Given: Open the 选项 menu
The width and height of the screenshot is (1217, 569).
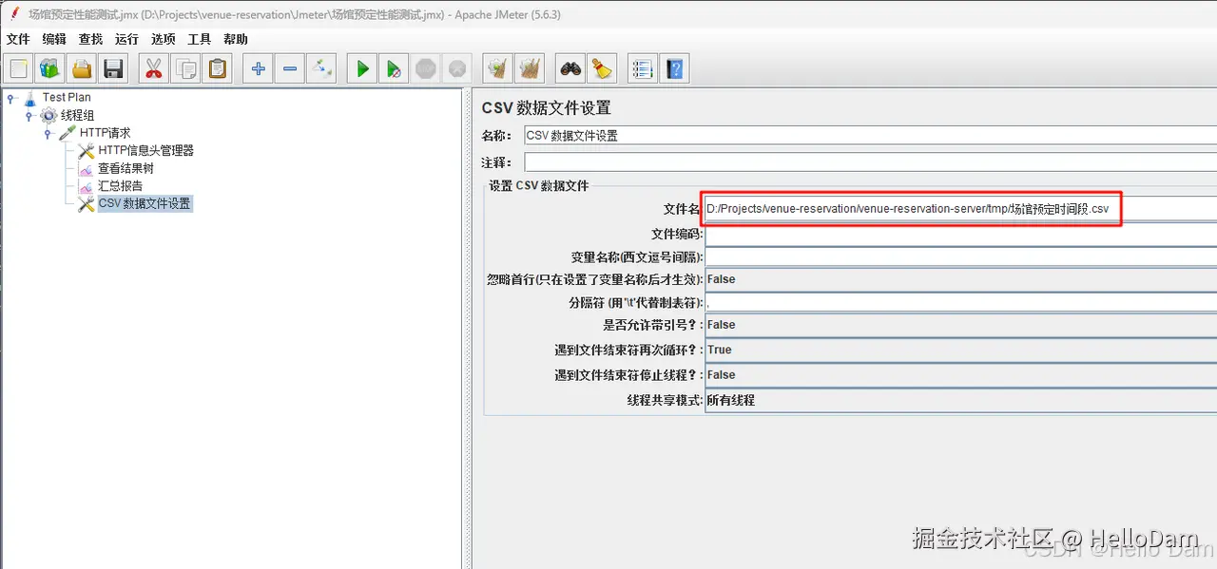Looking at the screenshot, I should tap(163, 39).
